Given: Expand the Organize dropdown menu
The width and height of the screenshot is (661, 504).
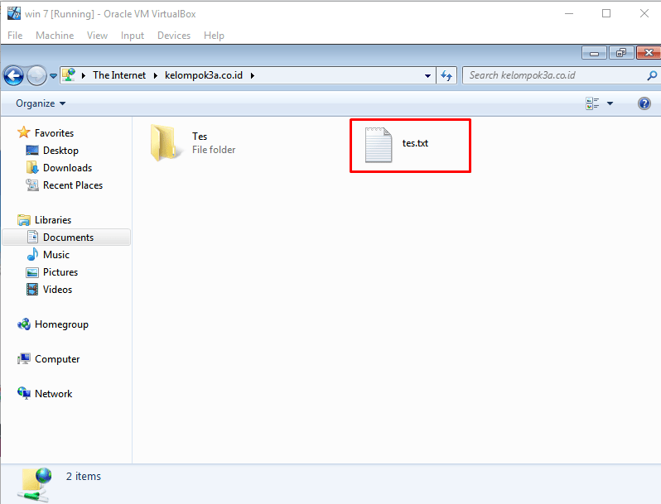Looking at the screenshot, I should pyautogui.click(x=40, y=103).
